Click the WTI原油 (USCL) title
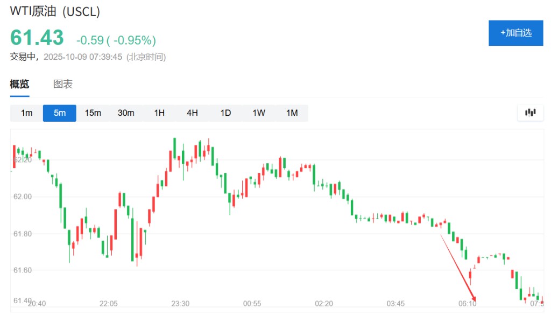This screenshot has height=315, width=551. [x=55, y=11]
